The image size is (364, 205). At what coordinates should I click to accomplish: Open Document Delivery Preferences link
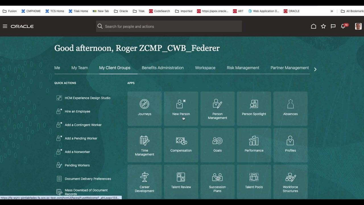click(x=84, y=179)
